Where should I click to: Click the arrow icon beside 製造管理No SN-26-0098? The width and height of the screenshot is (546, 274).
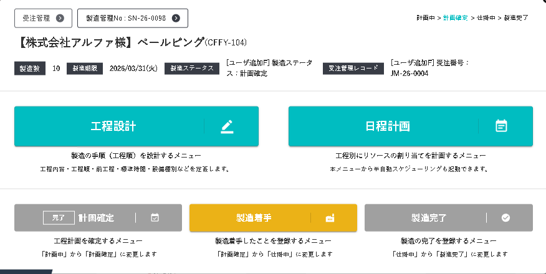tap(176, 18)
